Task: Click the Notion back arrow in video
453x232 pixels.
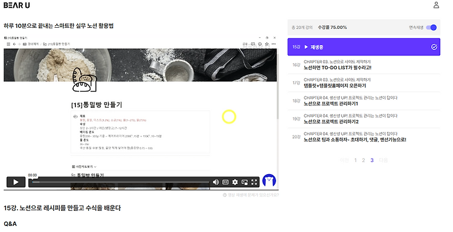Action: click(14, 44)
